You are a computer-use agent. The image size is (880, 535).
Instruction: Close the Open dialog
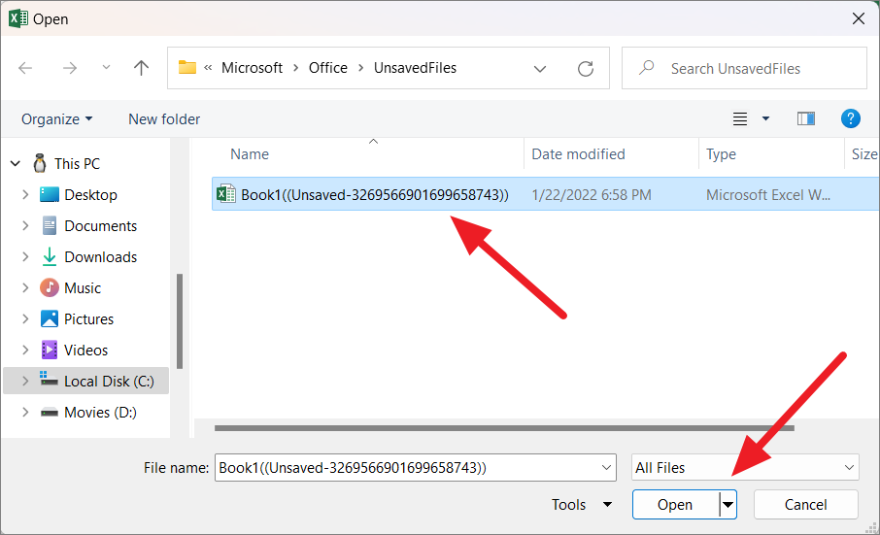click(x=858, y=18)
